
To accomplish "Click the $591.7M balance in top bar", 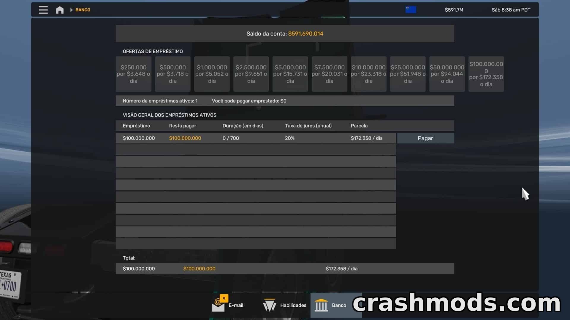I will click(x=454, y=10).
